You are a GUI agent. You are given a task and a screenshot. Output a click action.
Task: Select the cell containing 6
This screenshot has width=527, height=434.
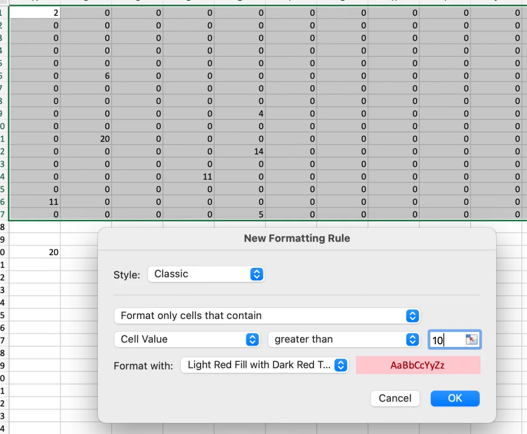[86, 76]
